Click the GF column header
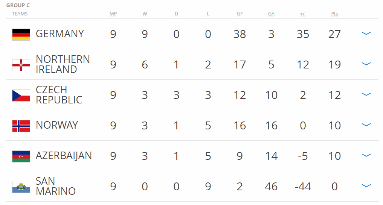The height and width of the screenshot is (205, 383). pyautogui.click(x=240, y=14)
